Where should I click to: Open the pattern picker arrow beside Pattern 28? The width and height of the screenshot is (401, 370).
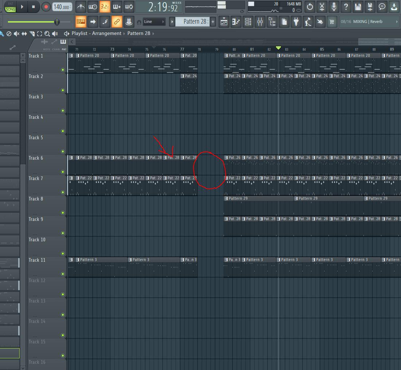pyautogui.click(x=172, y=22)
